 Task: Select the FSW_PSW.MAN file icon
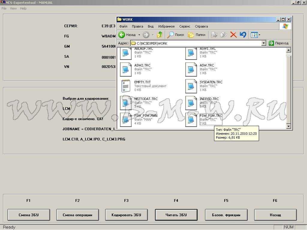click(126, 120)
